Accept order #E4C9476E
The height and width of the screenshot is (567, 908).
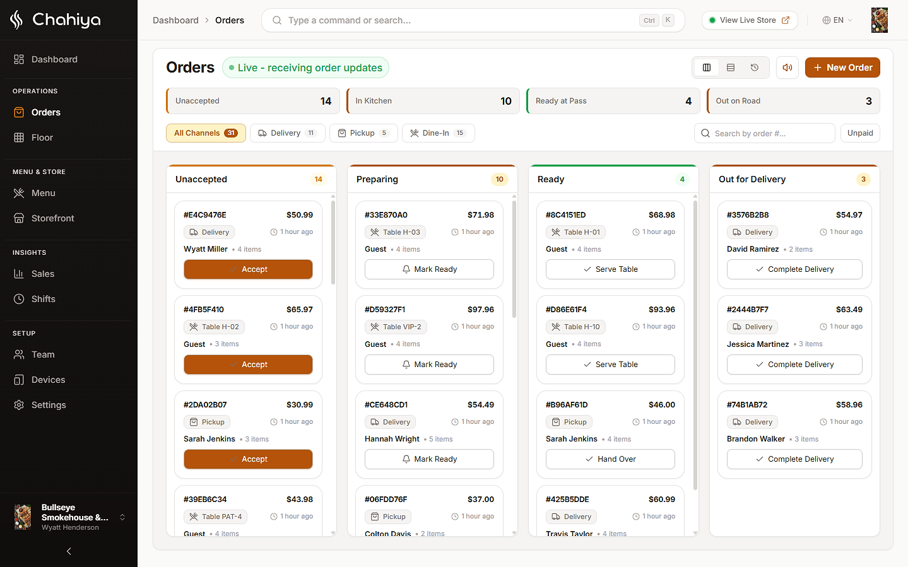pyautogui.click(x=248, y=269)
